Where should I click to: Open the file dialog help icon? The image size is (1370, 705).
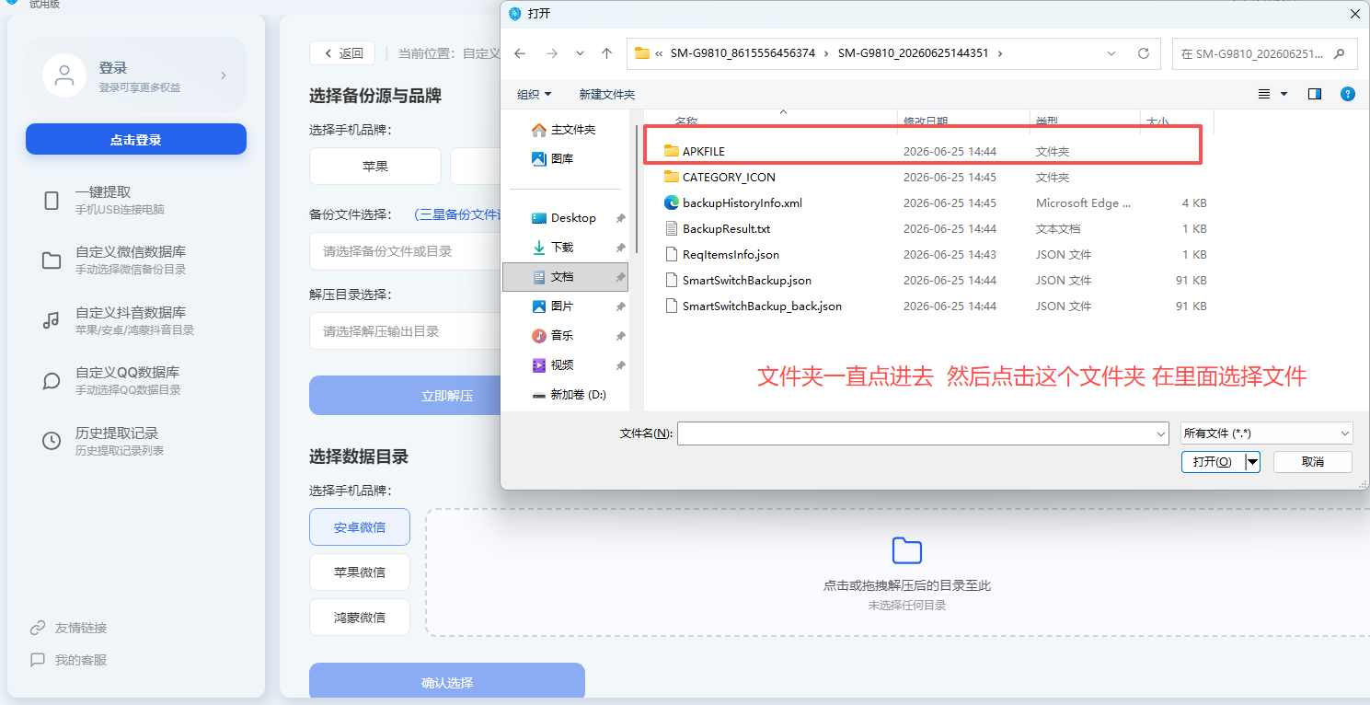(x=1348, y=94)
